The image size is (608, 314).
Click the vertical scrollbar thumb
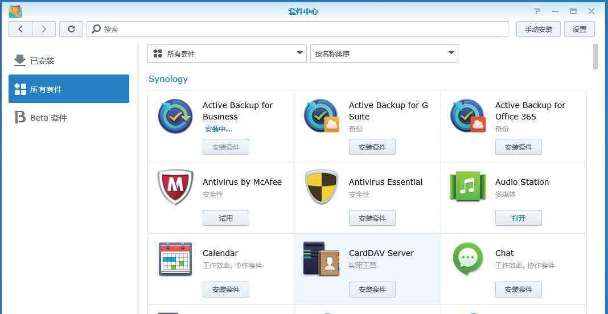pos(595,56)
